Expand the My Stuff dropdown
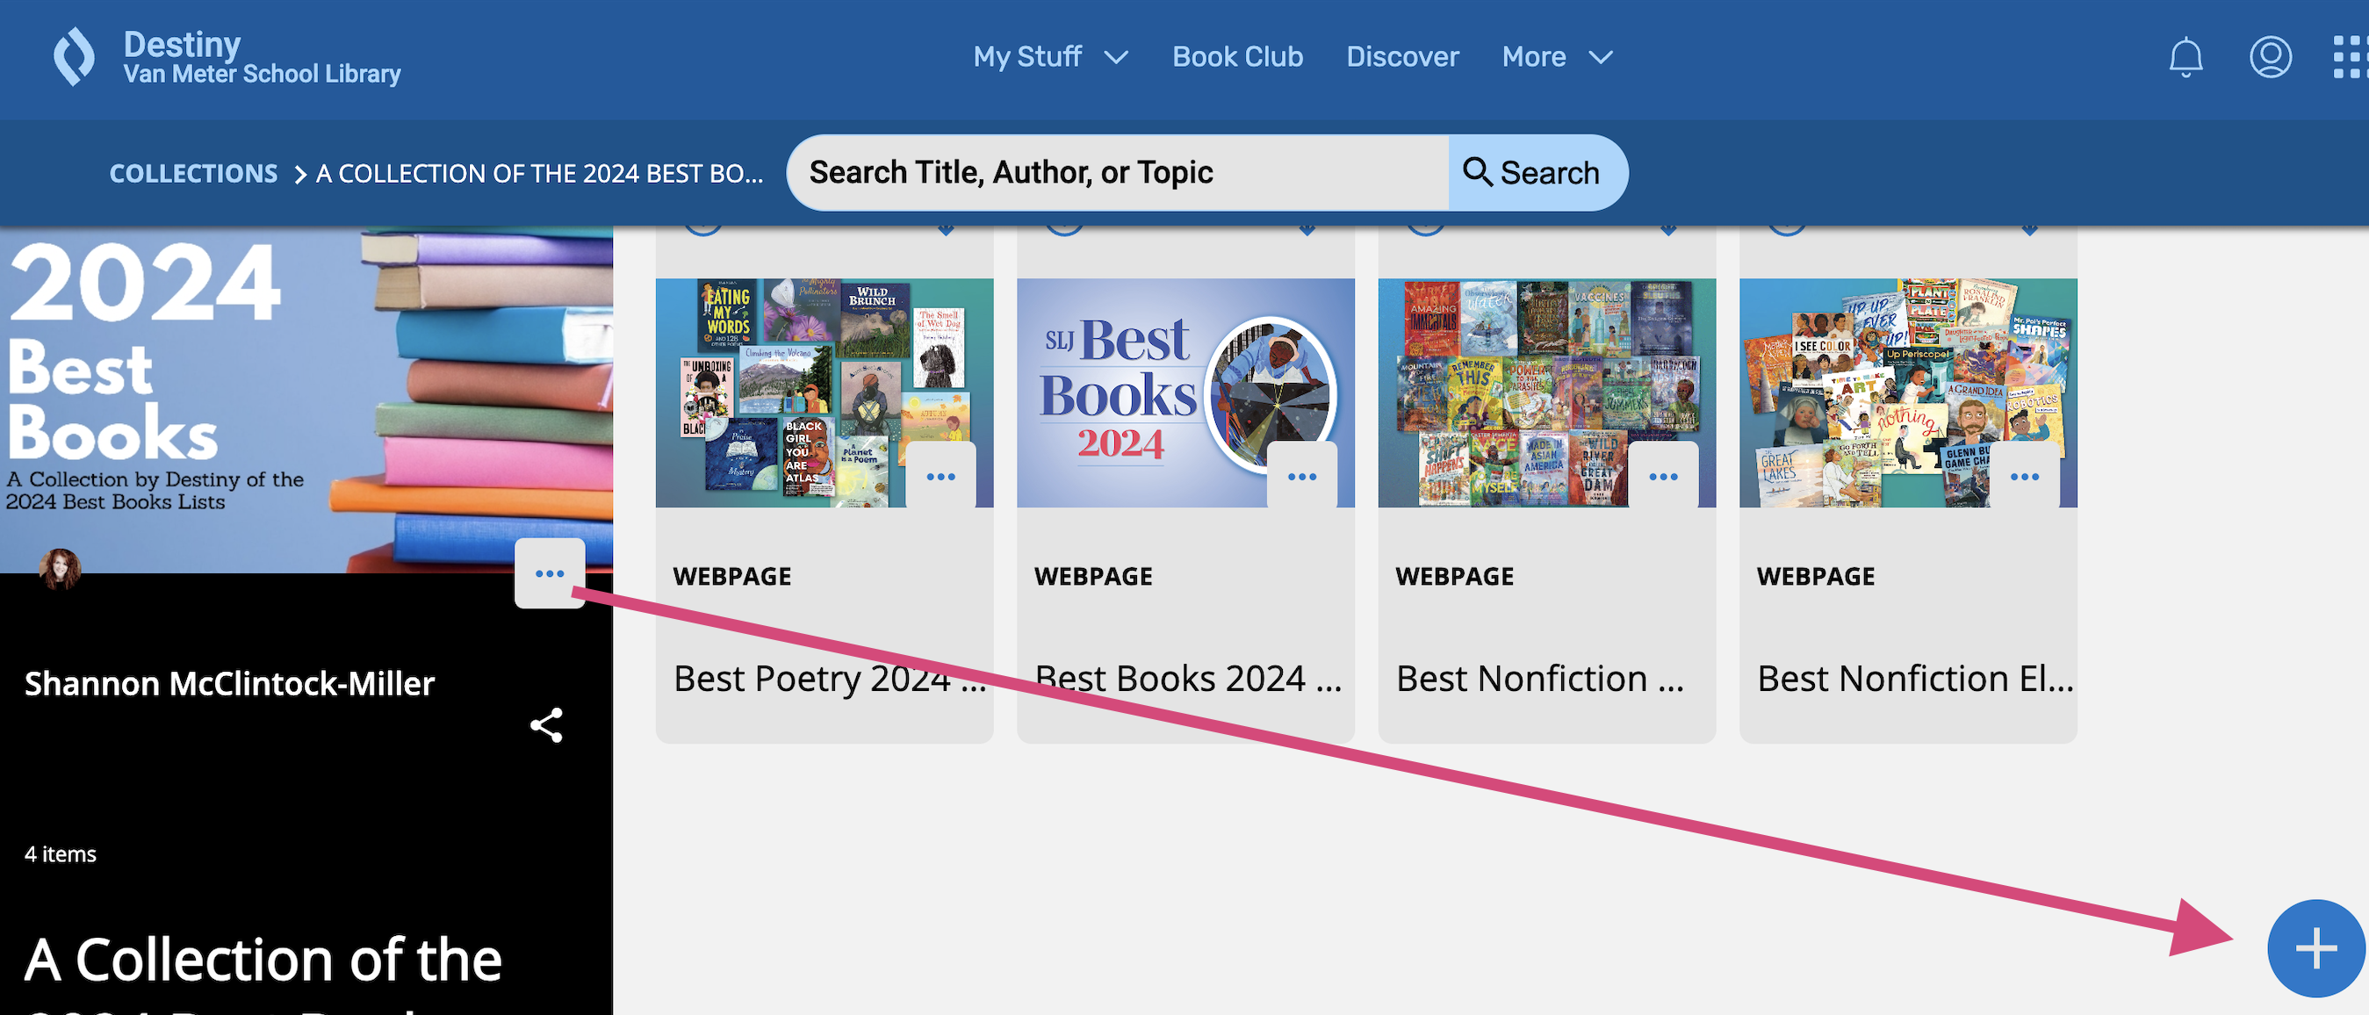This screenshot has height=1015, width=2369. [1049, 57]
